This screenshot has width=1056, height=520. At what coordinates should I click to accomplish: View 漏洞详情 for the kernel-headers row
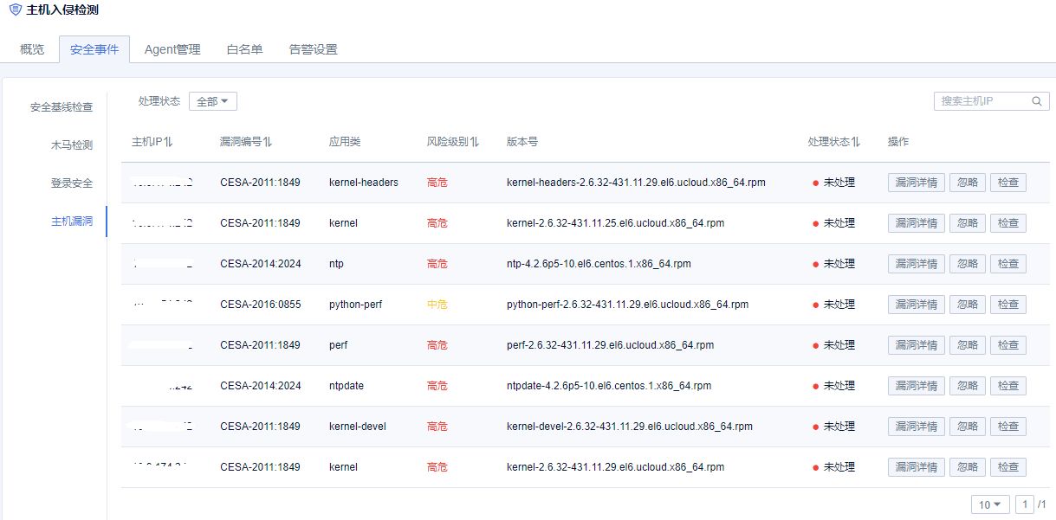pyautogui.click(x=917, y=183)
